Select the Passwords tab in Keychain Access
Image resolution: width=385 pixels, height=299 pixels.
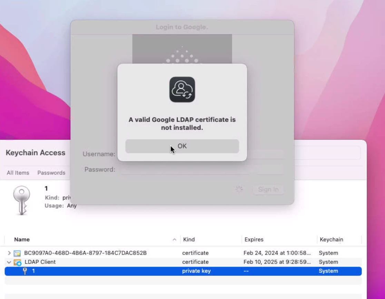coord(51,173)
